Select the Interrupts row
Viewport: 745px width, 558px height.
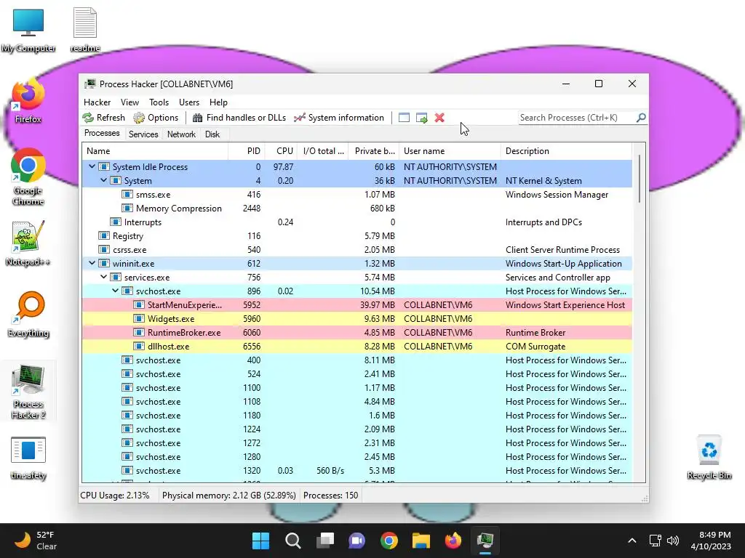point(356,222)
